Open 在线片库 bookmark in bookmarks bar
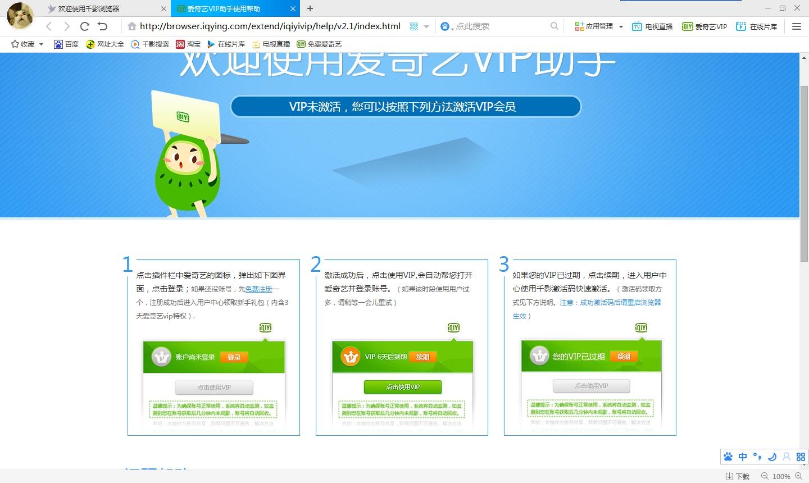The image size is (809, 483). 226,44
